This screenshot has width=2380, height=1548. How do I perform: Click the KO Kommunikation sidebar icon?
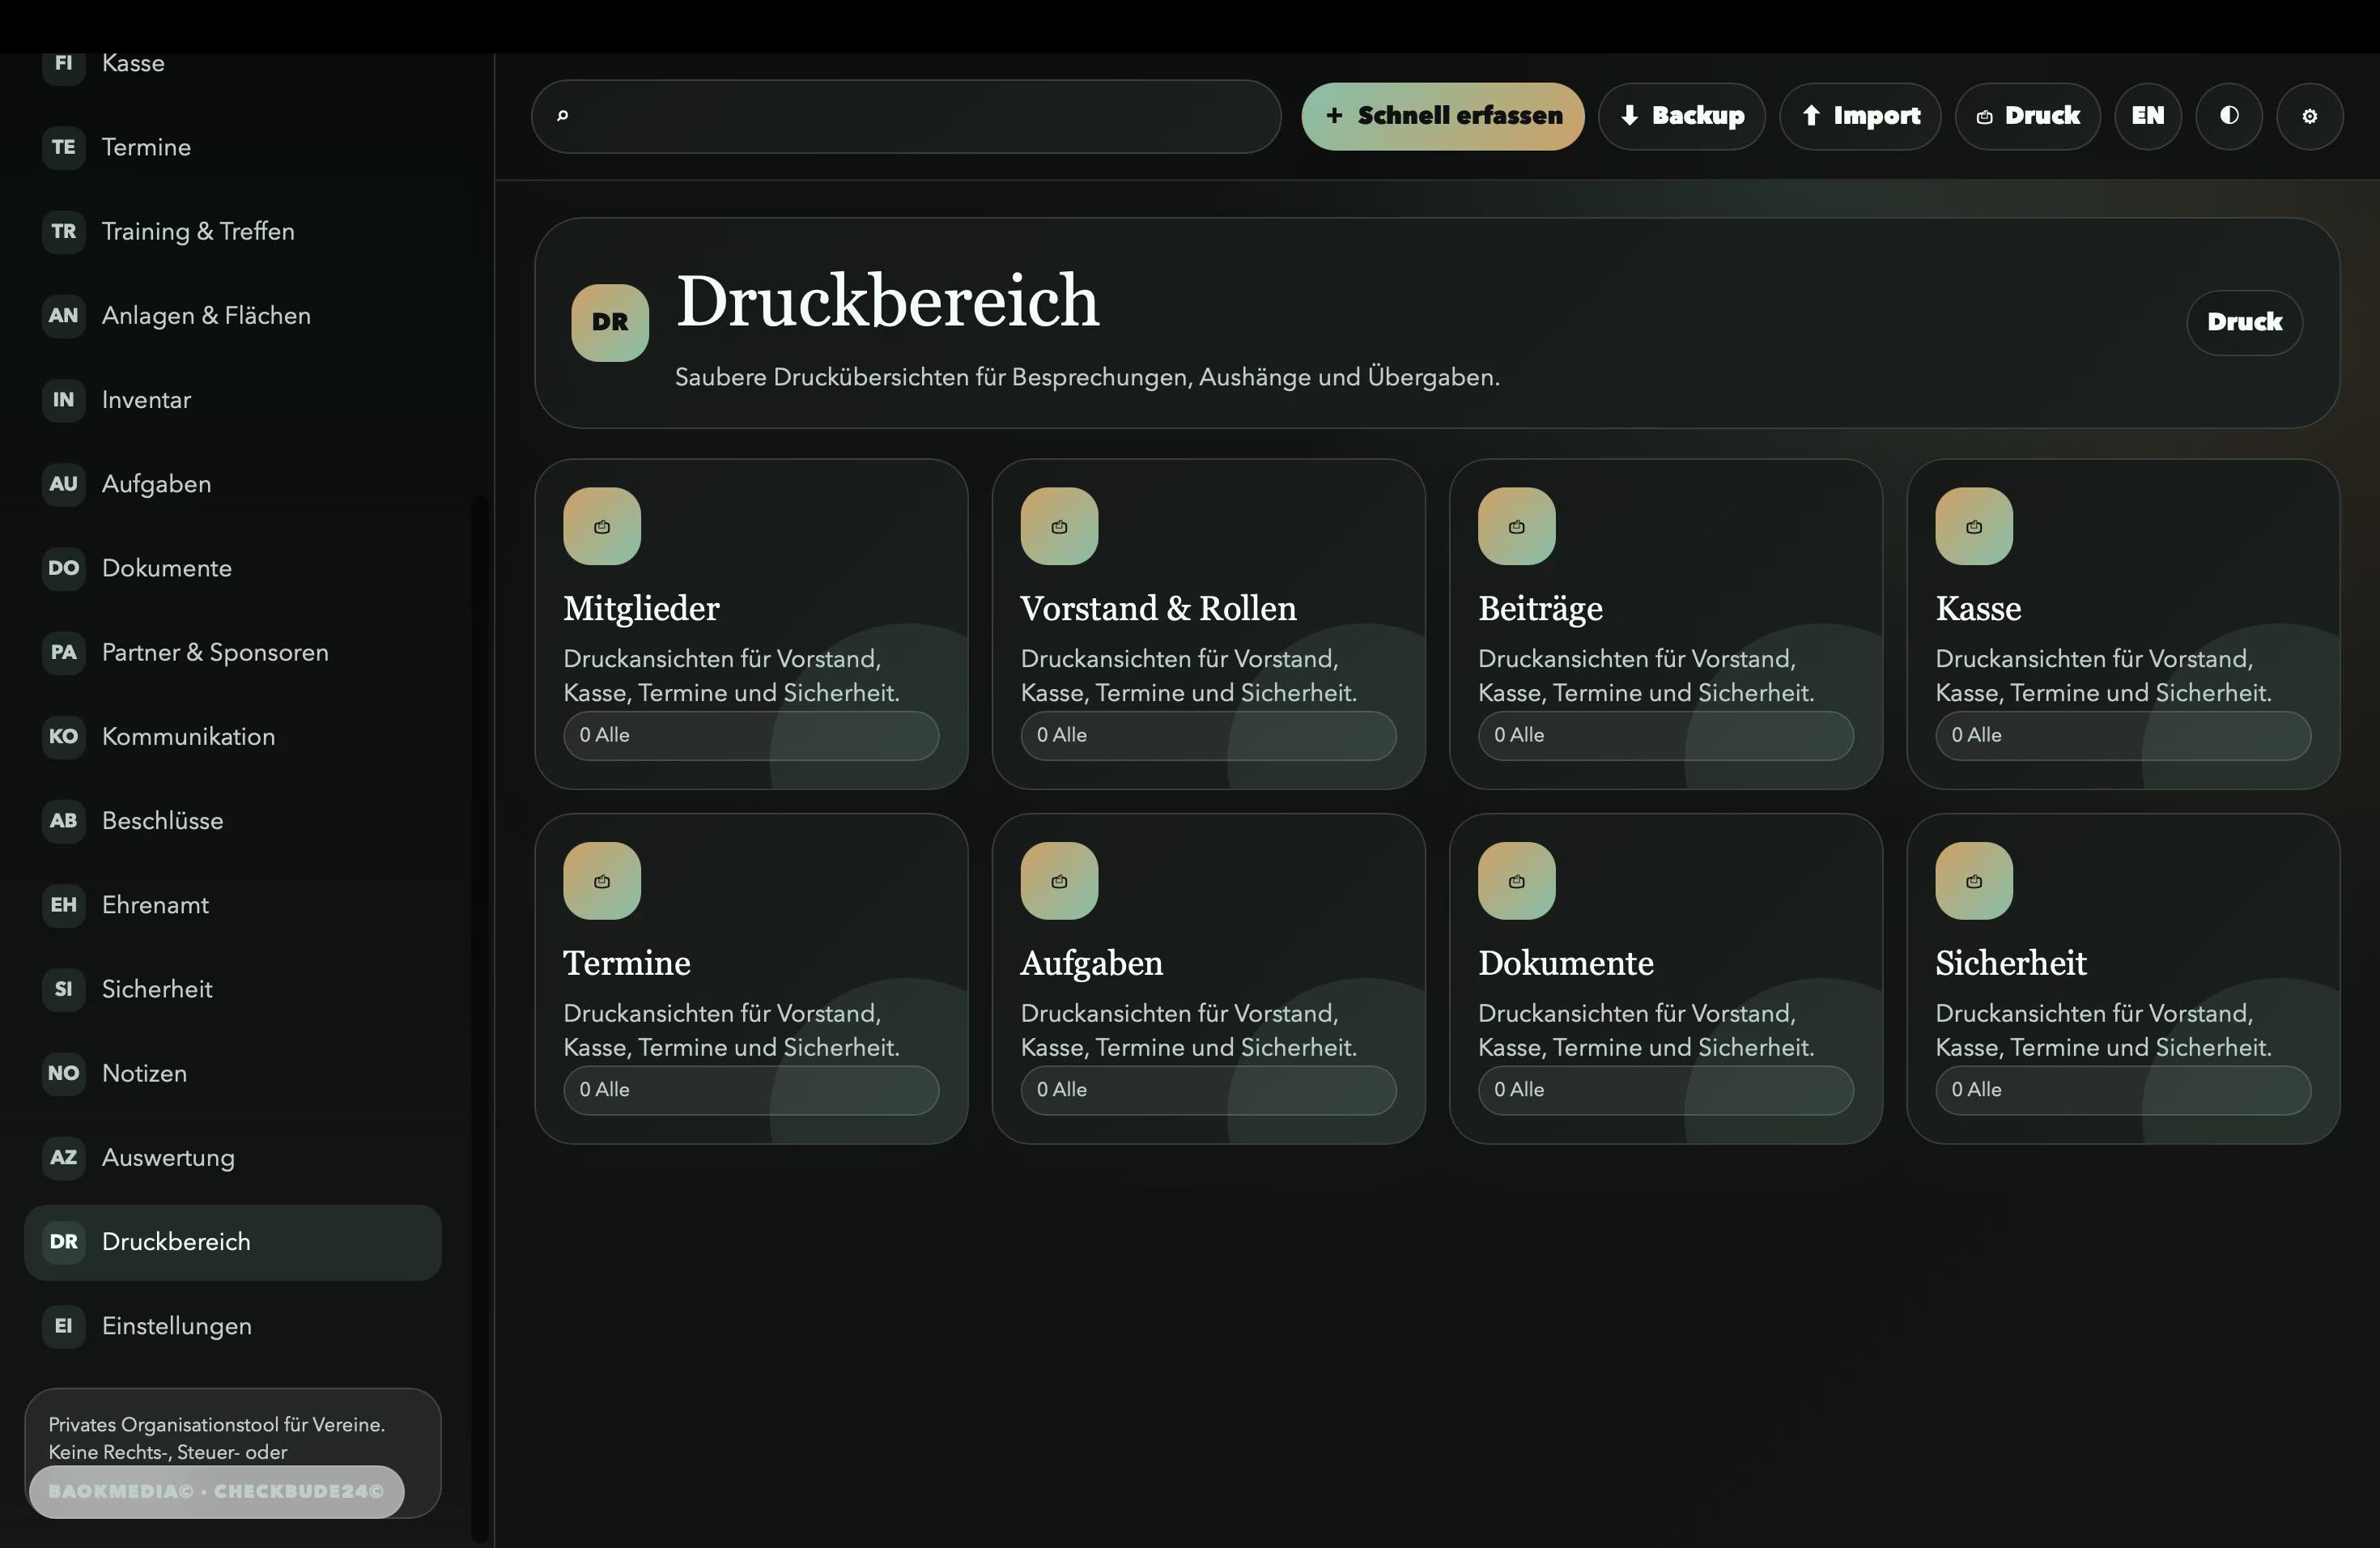click(x=63, y=736)
